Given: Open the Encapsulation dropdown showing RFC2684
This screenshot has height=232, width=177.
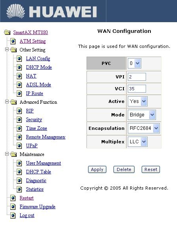Looking at the screenshot, I should pyautogui.click(x=144, y=128).
